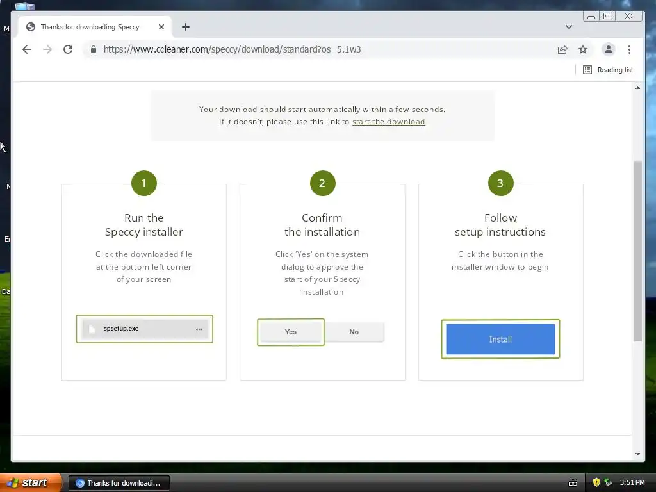Screen dimensions: 656x492
Task: Click the Yes button illustration
Action: [x=291, y=332]
